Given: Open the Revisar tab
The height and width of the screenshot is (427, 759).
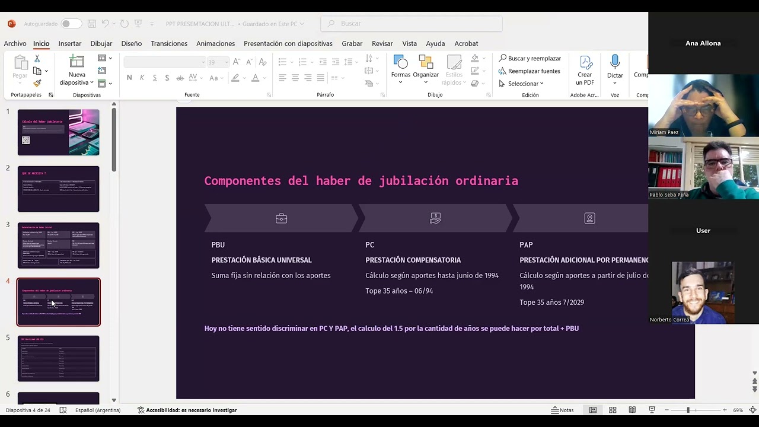Looking at the screenshot, I should (x=382, y=43).
